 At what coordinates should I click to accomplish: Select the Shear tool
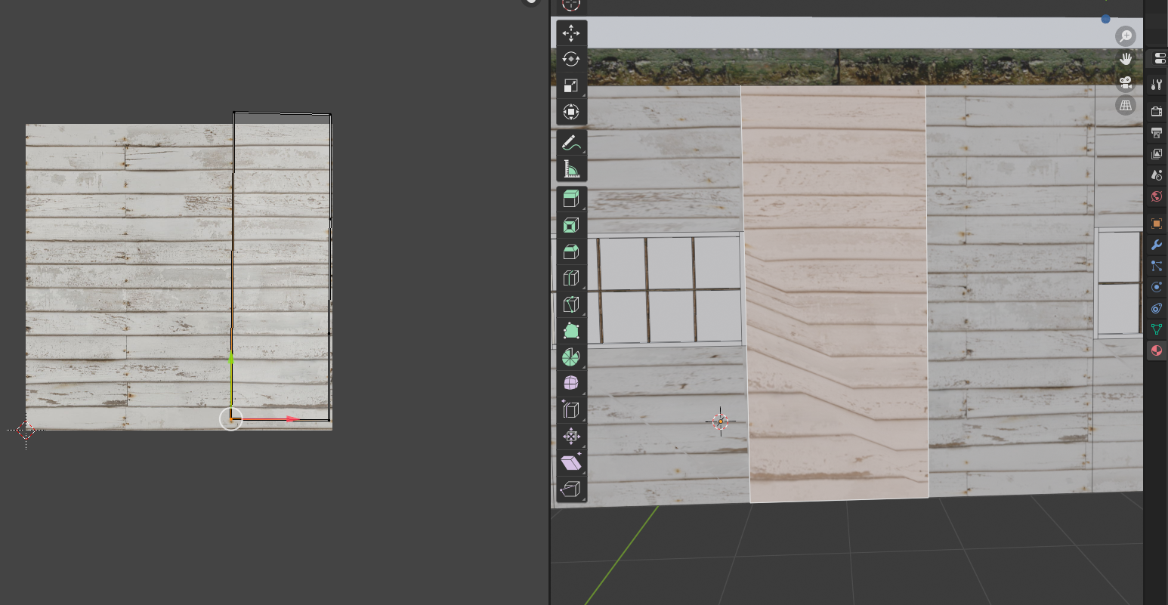(571, 462)
